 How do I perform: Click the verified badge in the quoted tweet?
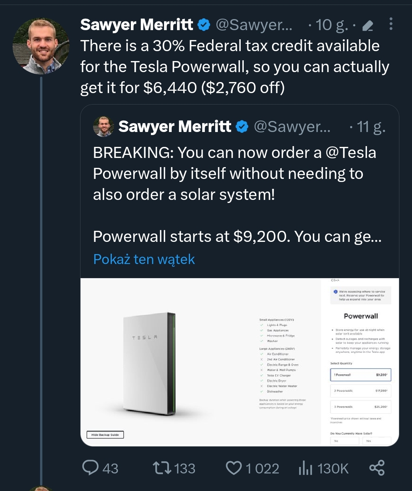tap(242, 127)
